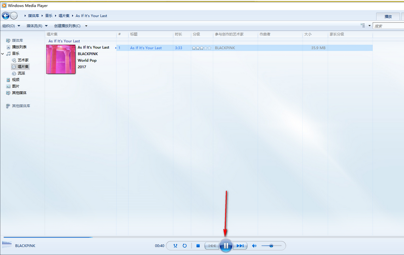The height and width of the screenshot is (255, 404).
Task: Sort by the 时长 column header
Action: (182, 34)
